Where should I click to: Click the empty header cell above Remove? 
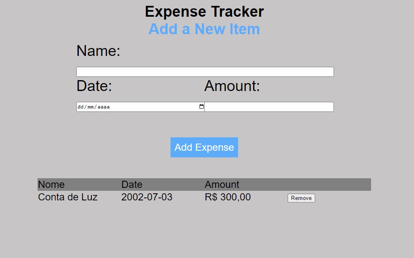point(329,185)
